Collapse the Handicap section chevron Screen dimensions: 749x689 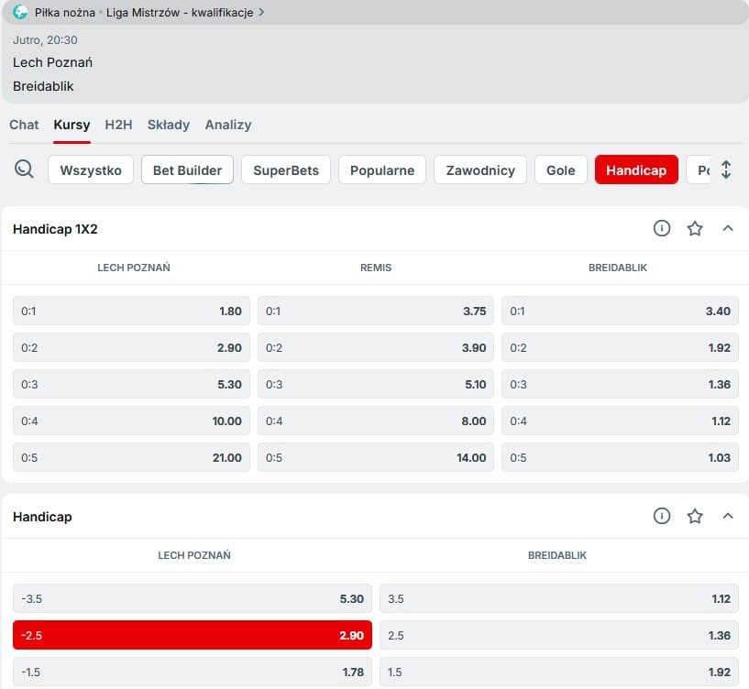coord(728,516)
